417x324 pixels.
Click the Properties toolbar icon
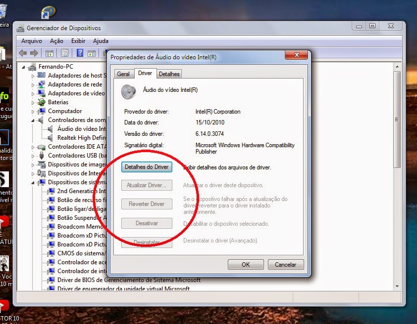(64, 53)
